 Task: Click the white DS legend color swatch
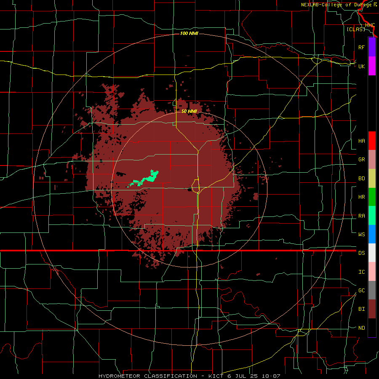[x=372, y=253]
